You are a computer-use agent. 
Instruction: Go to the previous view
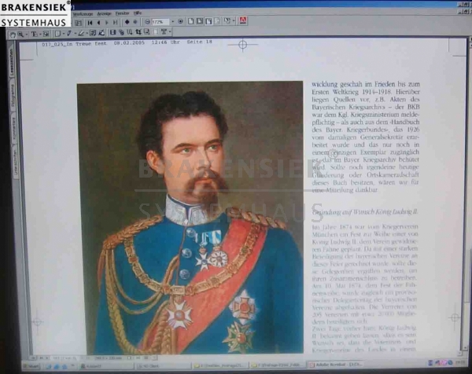[127, 22]
